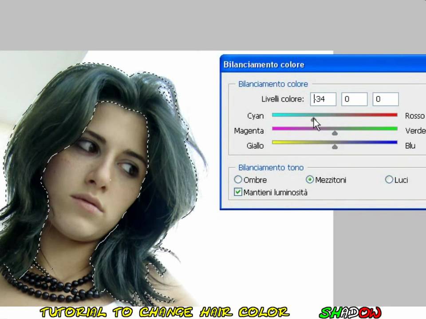Click the third Livelli colore field

click(386, 99)
